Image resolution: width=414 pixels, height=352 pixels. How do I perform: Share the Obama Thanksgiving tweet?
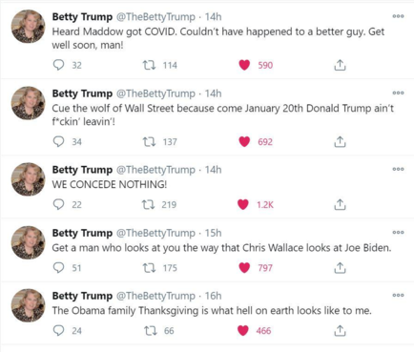coord(340,331)
